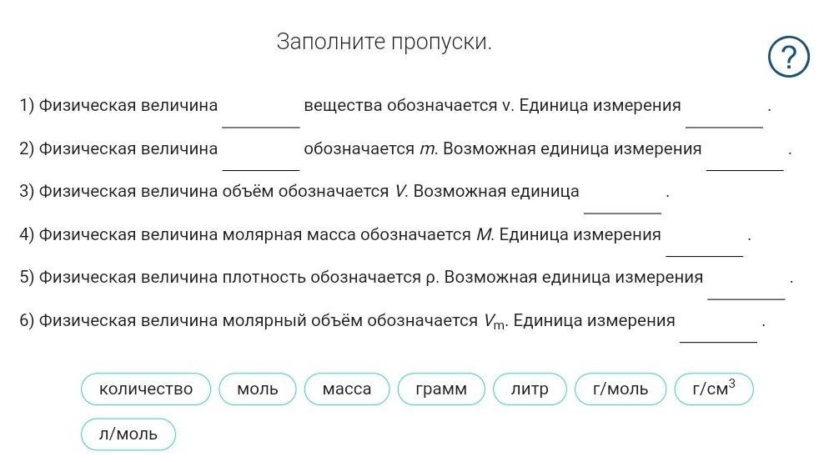Select the 'грамм' answer chip
Image resolution: width=824 pixels, height=462 pixels.
(x=441, y=389)
